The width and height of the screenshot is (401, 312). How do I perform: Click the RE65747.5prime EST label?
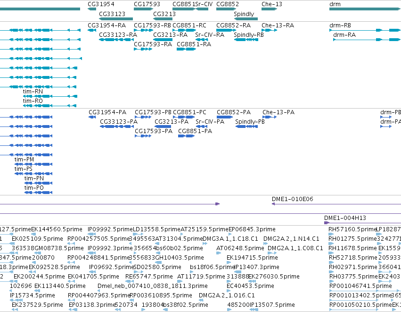click(149, 277)
